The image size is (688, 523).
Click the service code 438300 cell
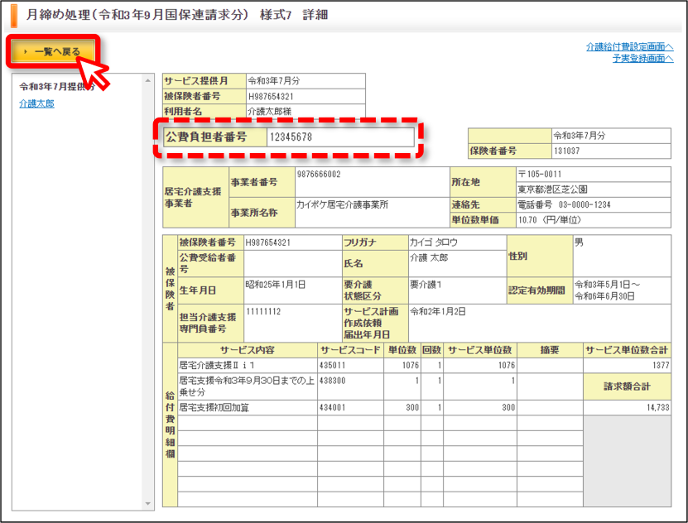click(x=350, y=386)
